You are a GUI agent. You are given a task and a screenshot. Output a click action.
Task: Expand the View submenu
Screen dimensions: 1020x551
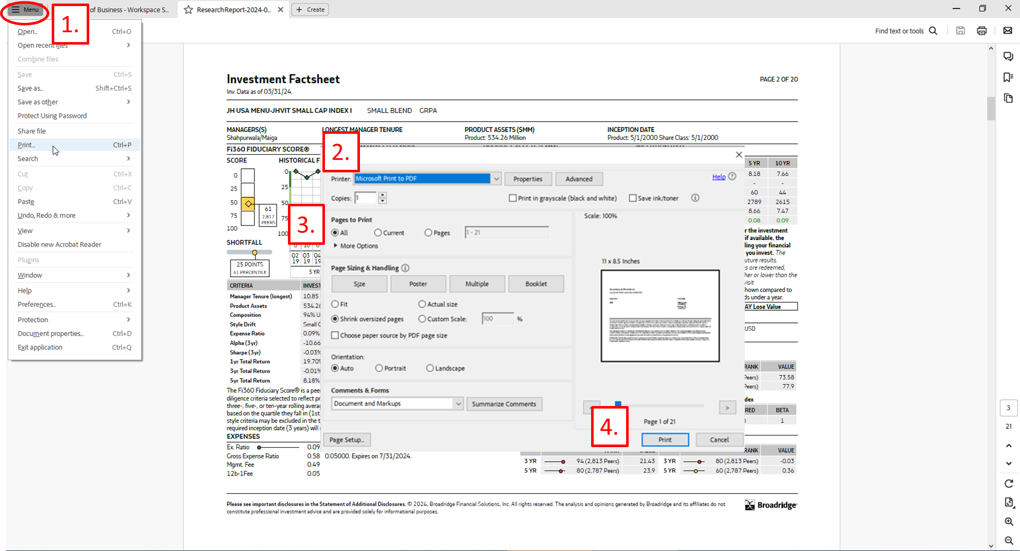[74, 231]
